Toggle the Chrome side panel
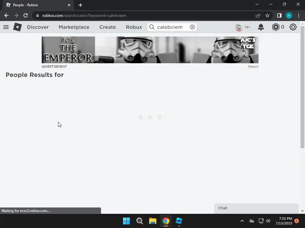This screenshot has height=228, width=305. point(279,15)
